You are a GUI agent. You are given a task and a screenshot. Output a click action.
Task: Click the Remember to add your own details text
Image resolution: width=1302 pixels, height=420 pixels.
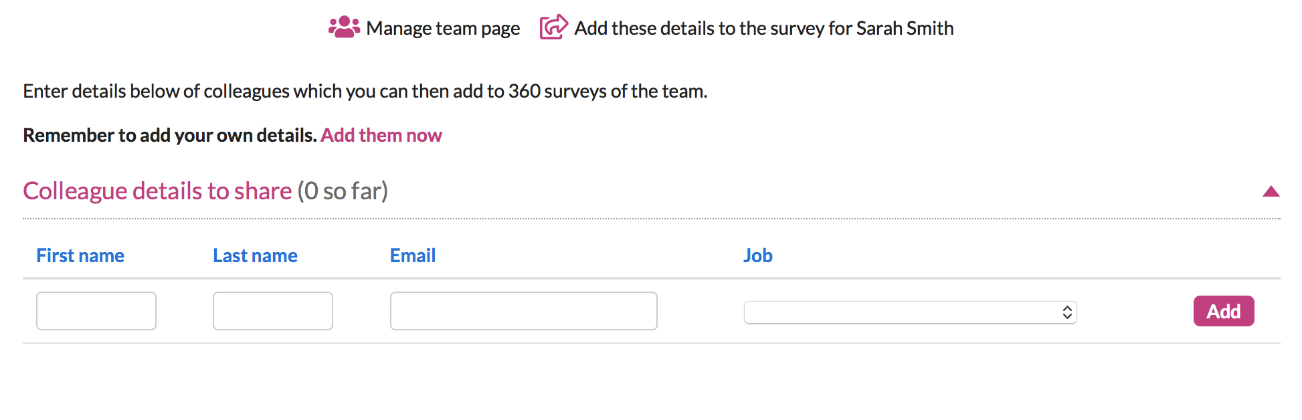coord(170,135)
